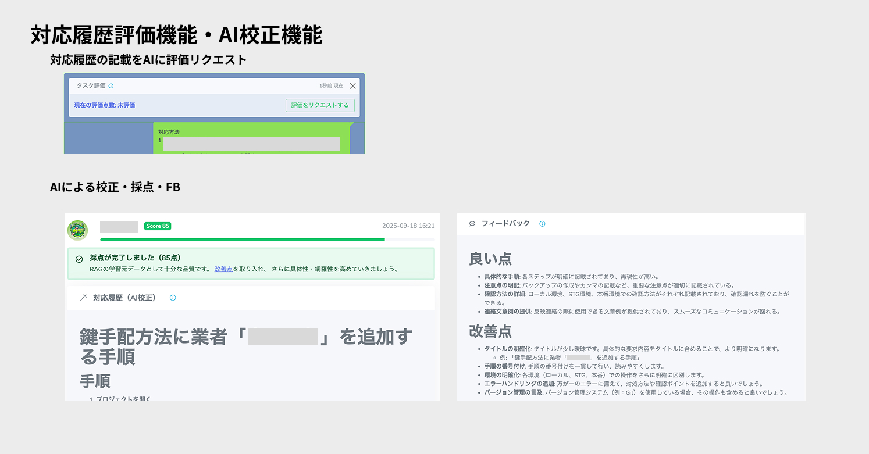Click the green score progress bar
The image size is (869, 454).
(242, 239)
